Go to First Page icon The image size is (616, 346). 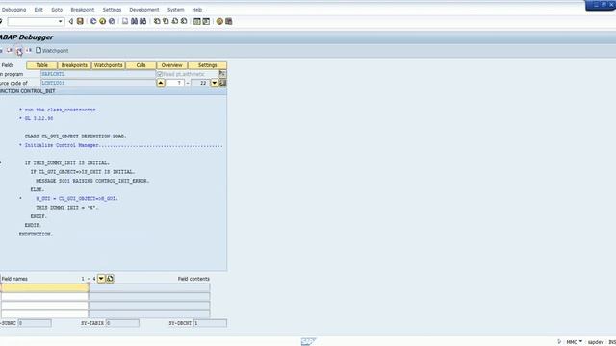tap(157, 21)
